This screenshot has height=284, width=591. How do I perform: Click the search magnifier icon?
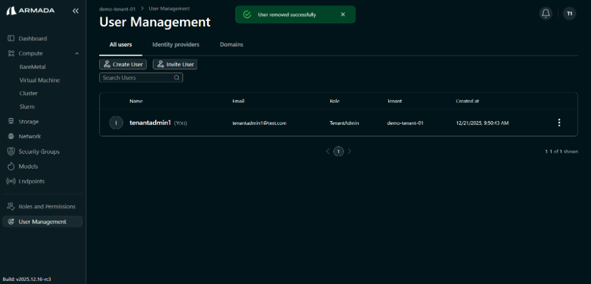coord(177,78)
